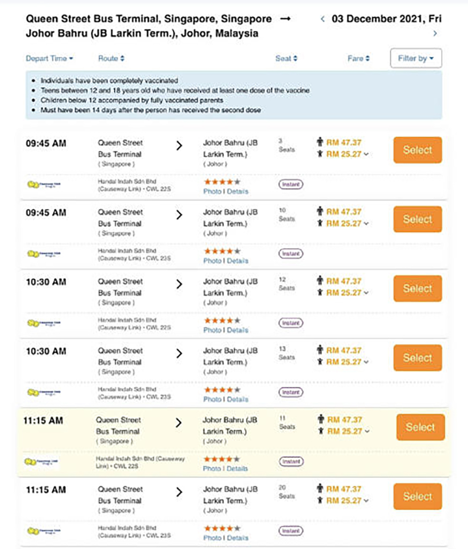Viewport: 468px width, 549px height.
Task: Go to the next travel date
Action: click(435, 33)
